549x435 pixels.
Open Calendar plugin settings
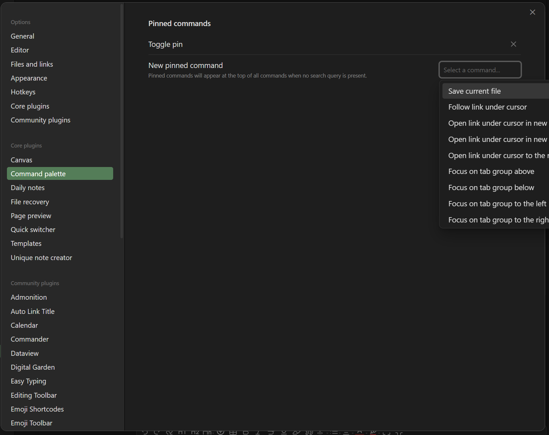click(x=60, y=325)
